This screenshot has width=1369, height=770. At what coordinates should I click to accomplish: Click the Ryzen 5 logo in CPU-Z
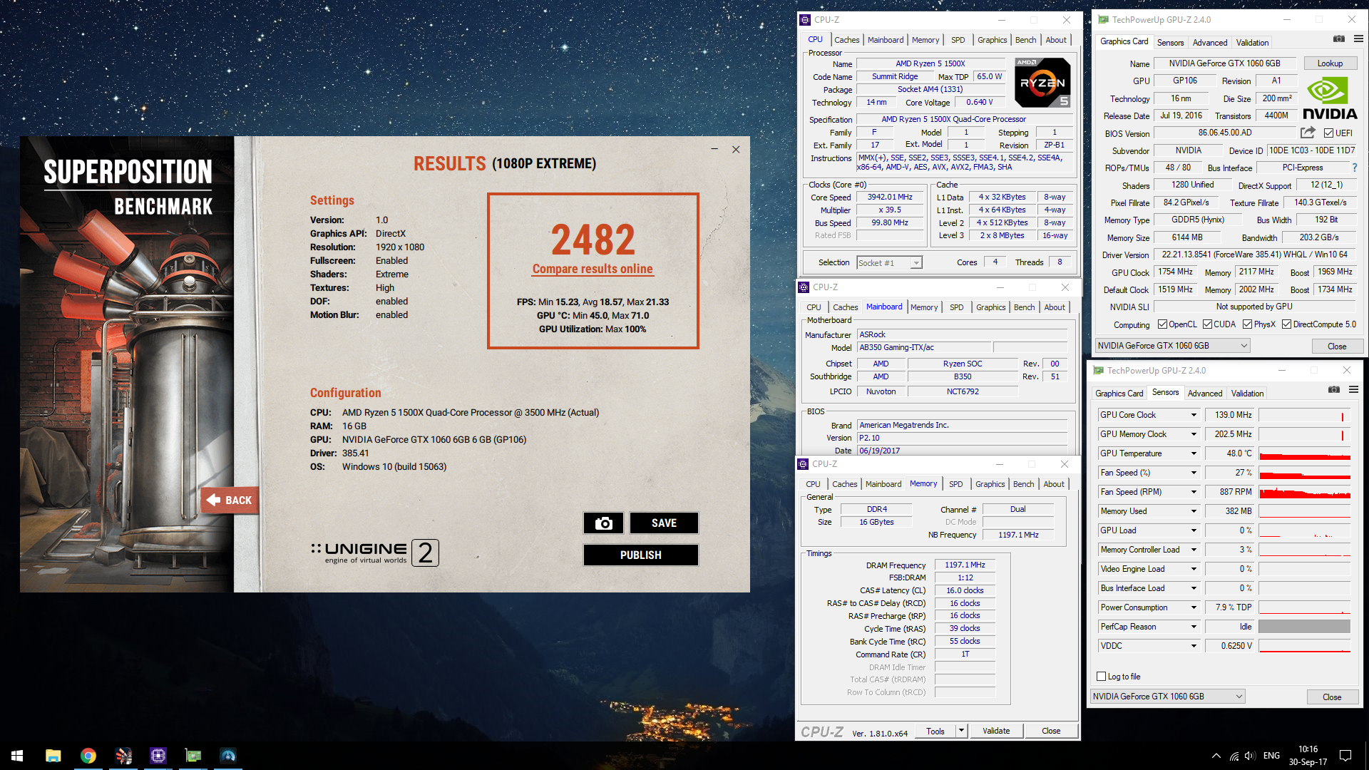[1042, 83]
